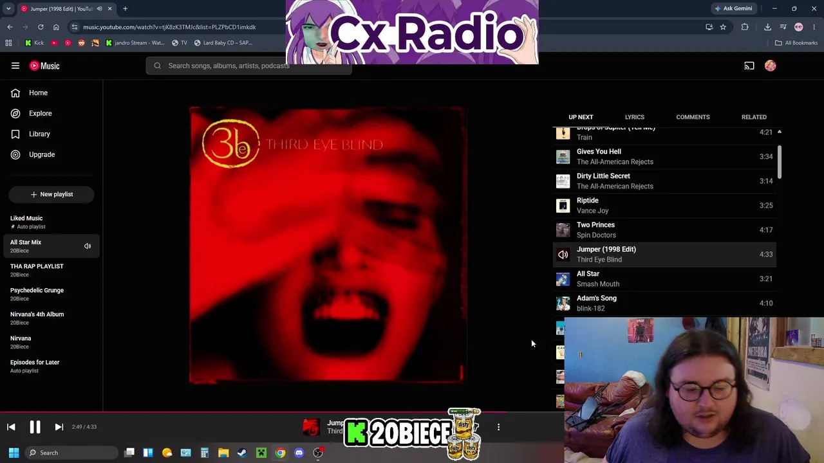This screenshot has height=463, width=824.
Task: Click the browser Home button
Action: [56, 27]
